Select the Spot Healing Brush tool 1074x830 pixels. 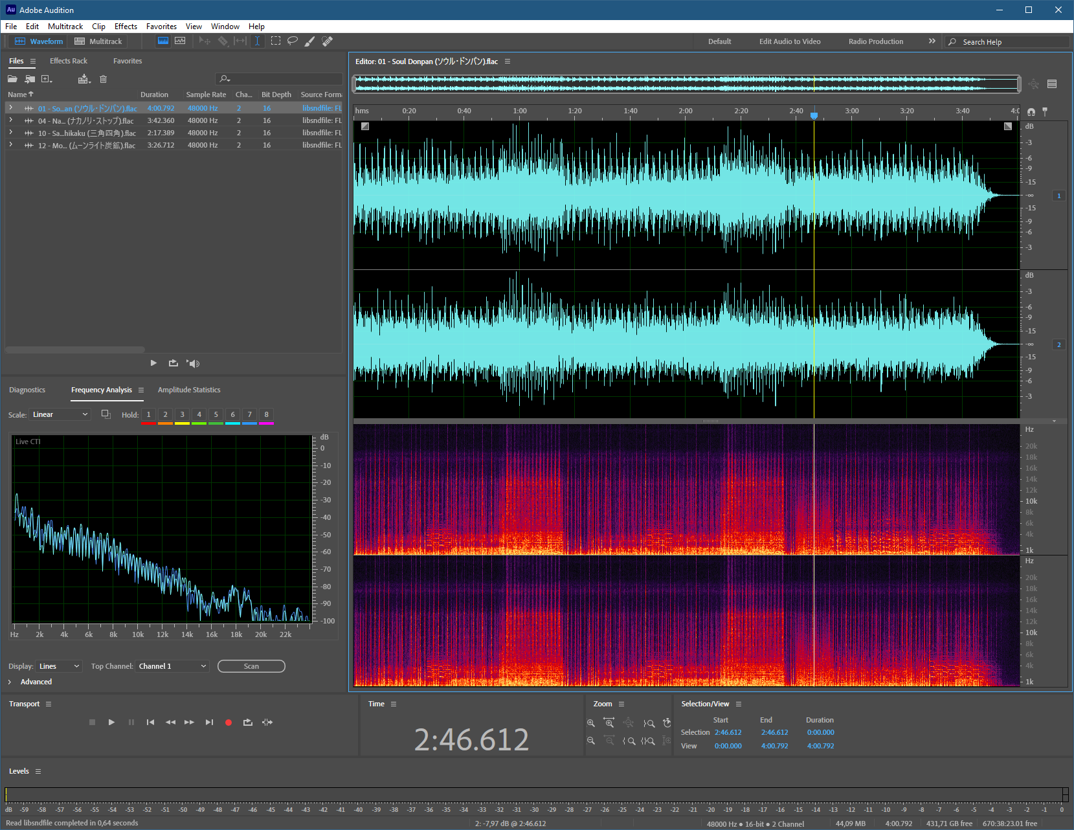(x=328, y=41)
